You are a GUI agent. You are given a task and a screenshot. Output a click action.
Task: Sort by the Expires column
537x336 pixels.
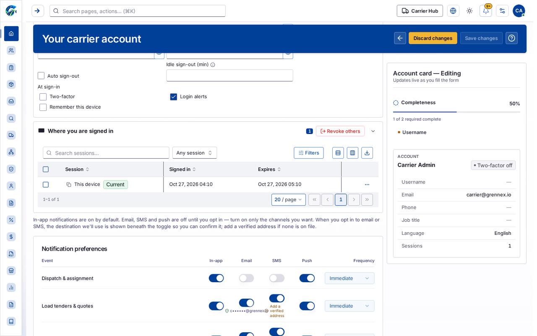coord(269,169)
